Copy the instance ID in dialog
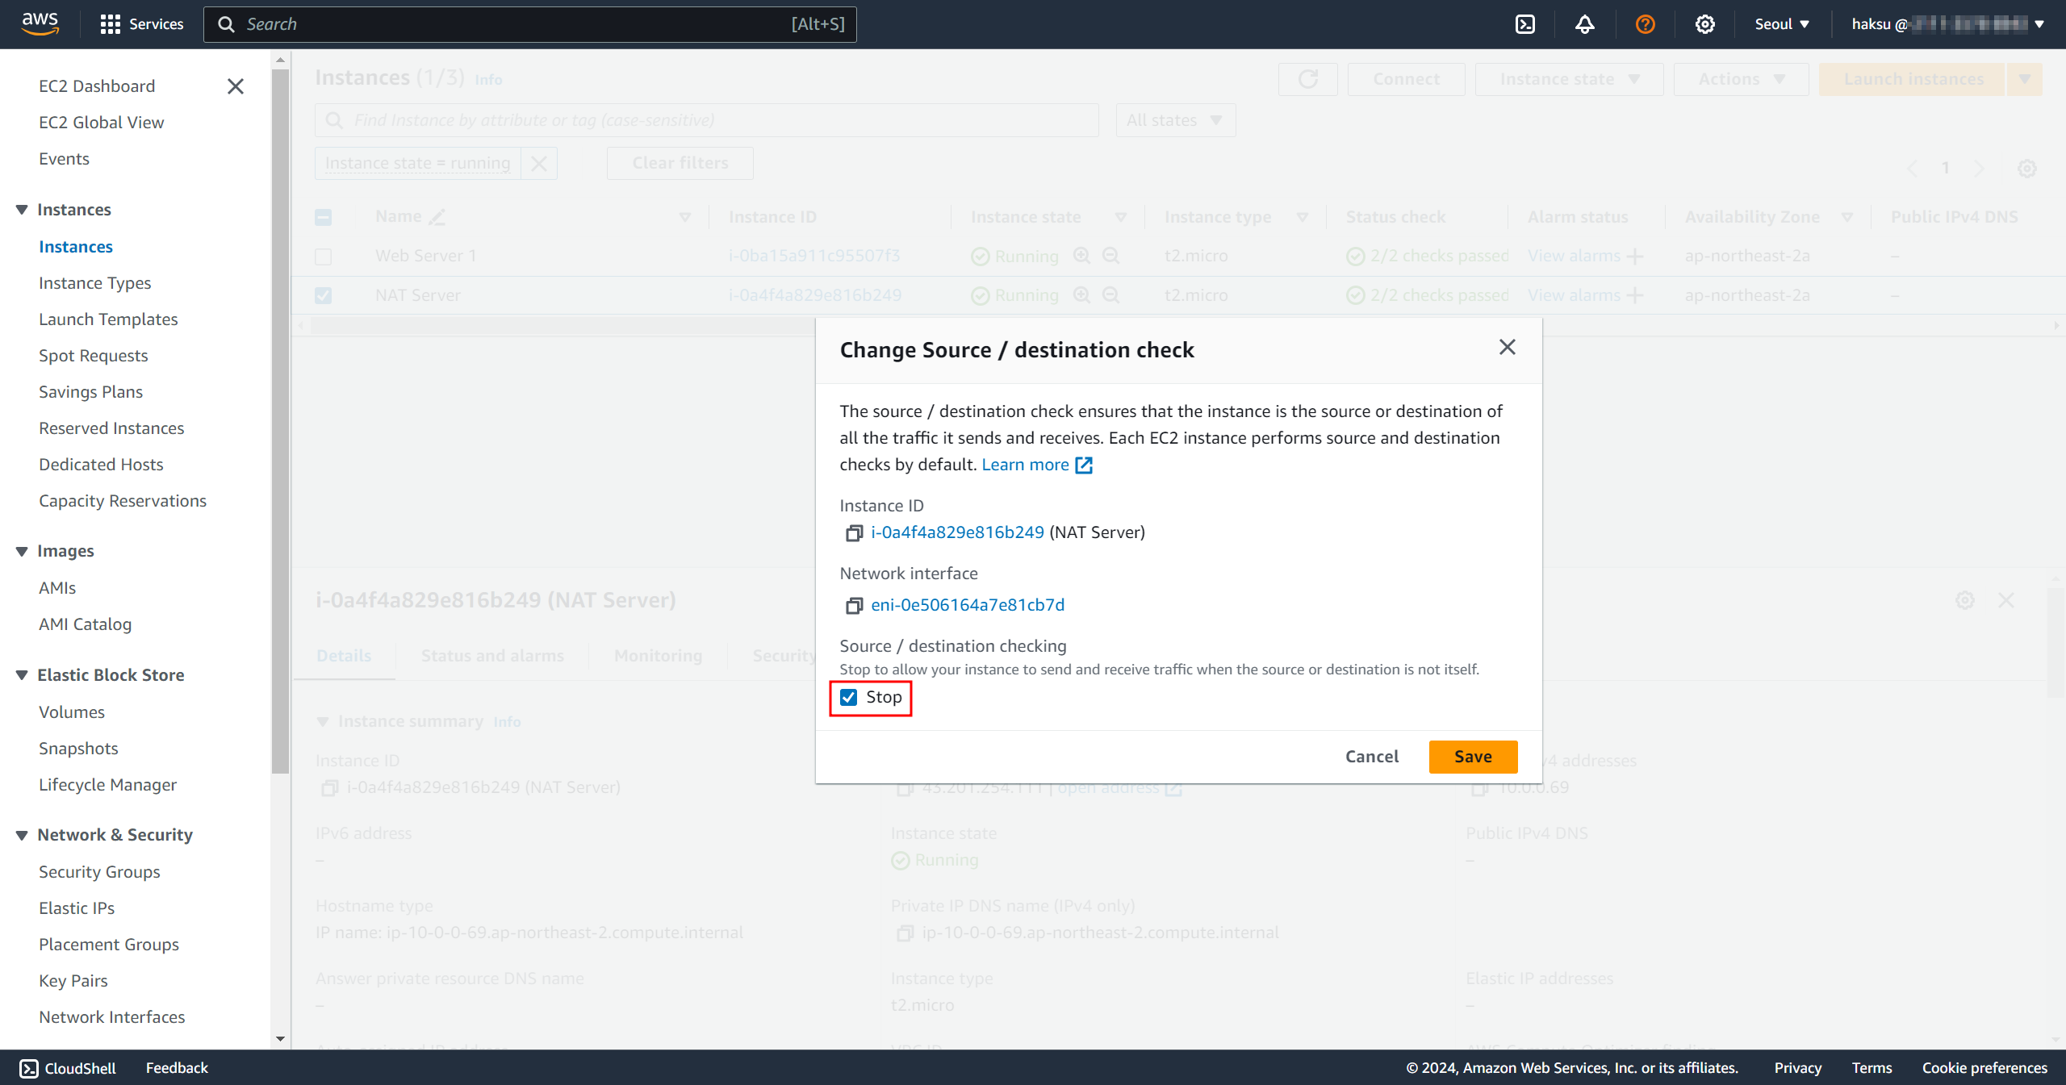Image resolution: width=2066 pixels, height=1085 pixels. click(854, 533)
